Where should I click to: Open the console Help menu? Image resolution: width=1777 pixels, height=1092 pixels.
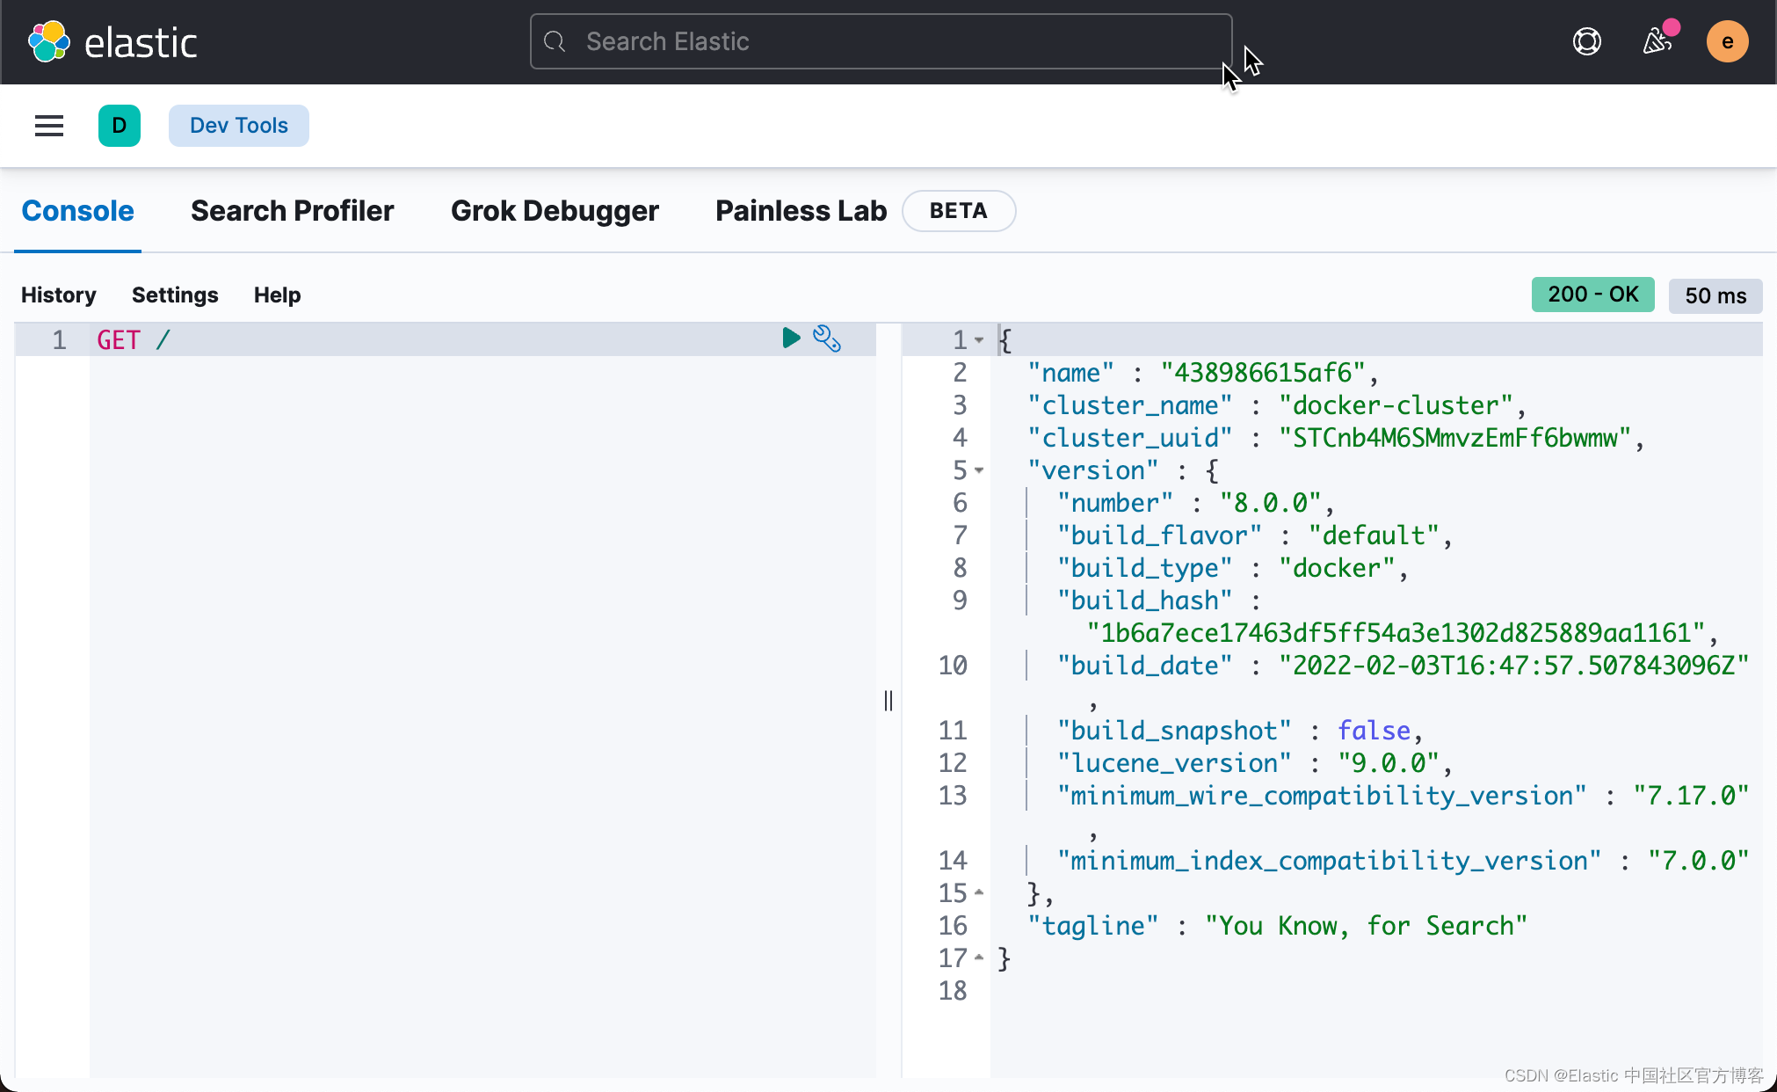click(276, 295)
